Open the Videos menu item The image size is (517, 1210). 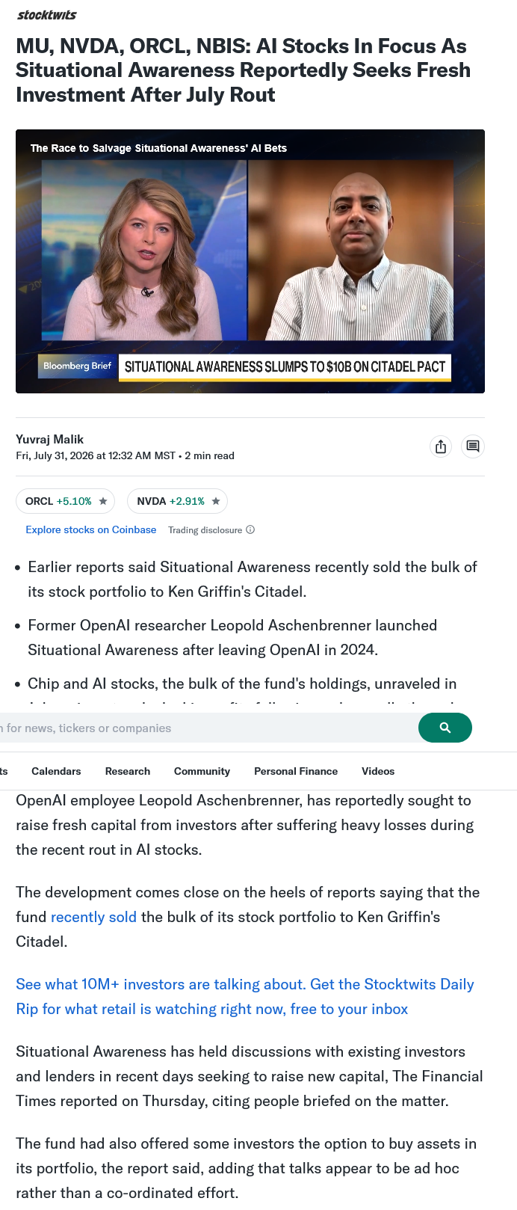pos(378,771)
